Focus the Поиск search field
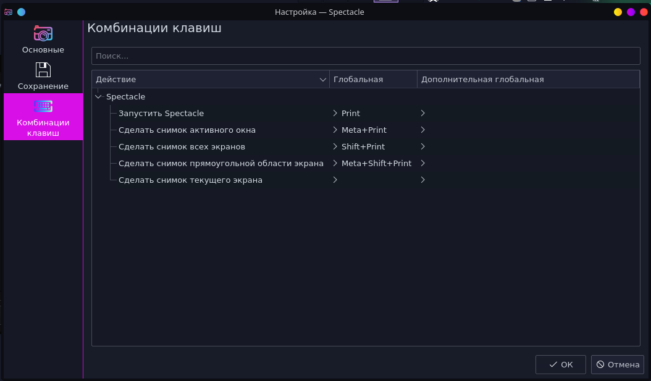 [x=366, y=56]
